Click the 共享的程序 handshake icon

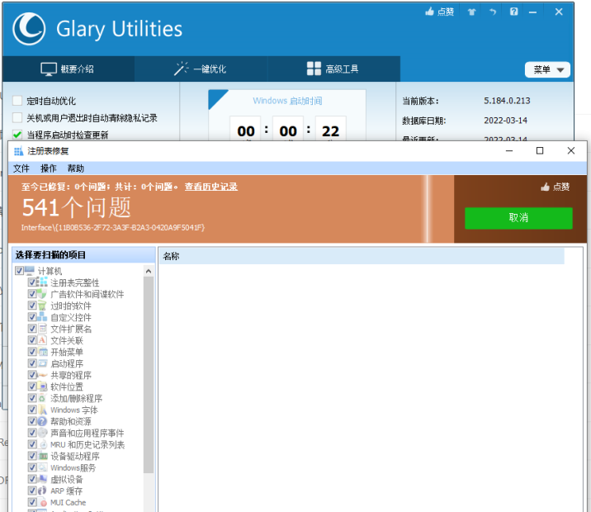[42, 375]
